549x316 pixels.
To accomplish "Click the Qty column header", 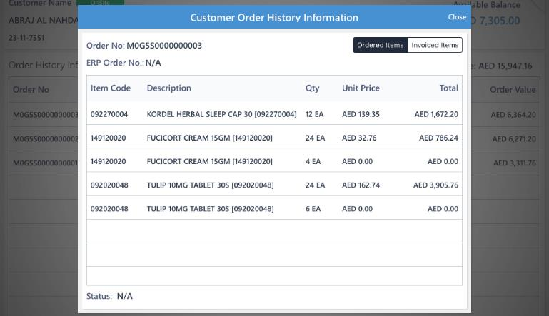I will coord(312,88).
